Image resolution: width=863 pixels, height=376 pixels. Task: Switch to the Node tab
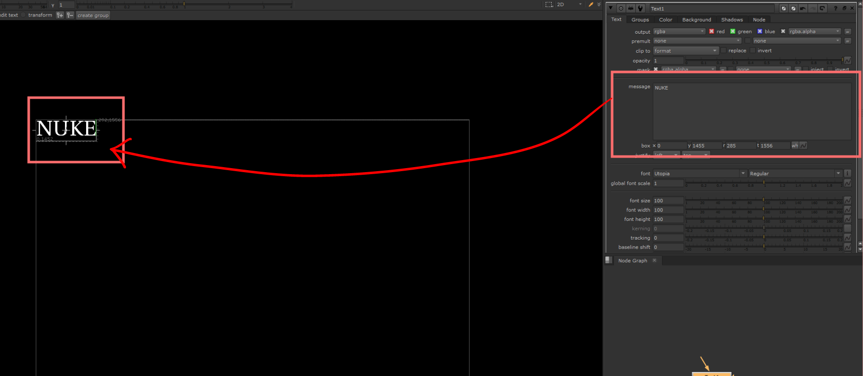point(759,20)
